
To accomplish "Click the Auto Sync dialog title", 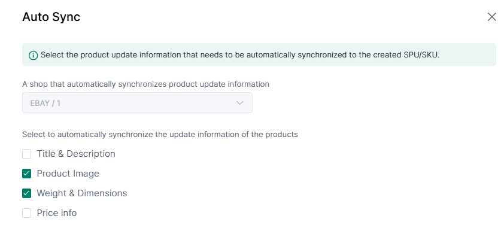I will (51, 17).
